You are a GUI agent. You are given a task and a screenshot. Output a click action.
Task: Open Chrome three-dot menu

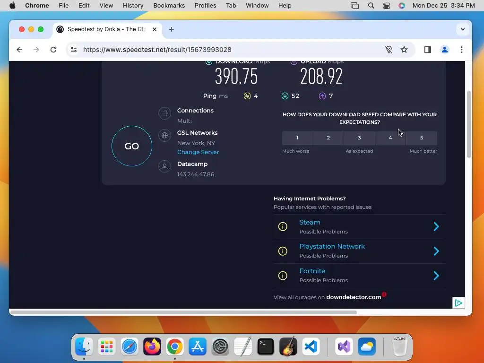pyautogui.click(x=461, y=50)
